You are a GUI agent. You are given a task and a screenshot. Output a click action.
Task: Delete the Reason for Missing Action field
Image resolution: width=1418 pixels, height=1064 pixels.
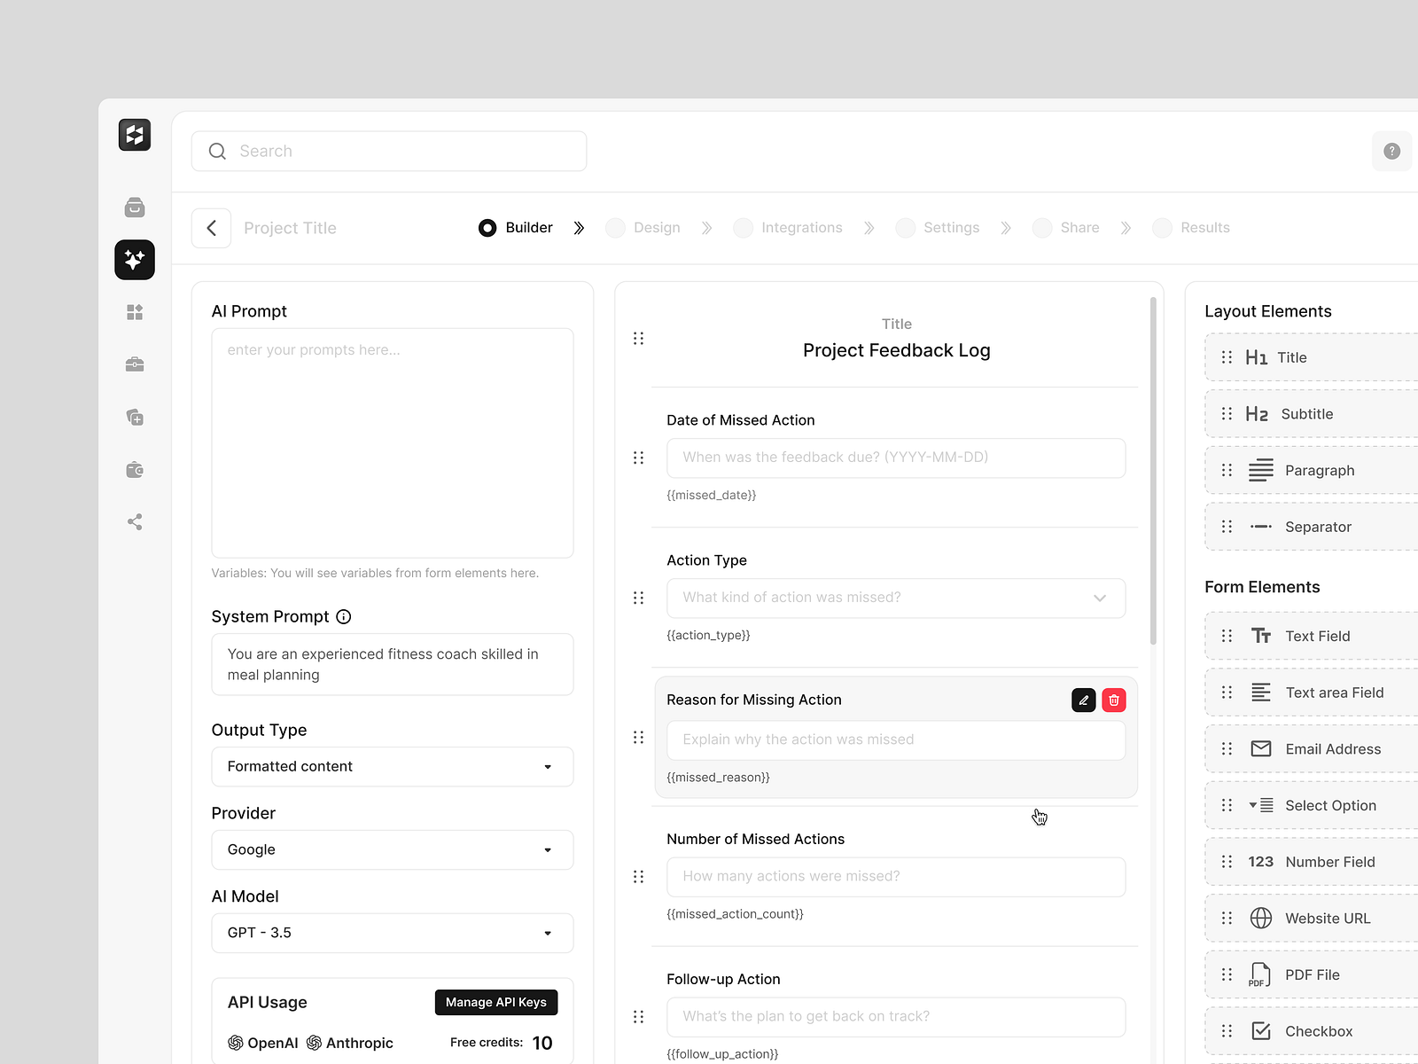click(1113, 700)
